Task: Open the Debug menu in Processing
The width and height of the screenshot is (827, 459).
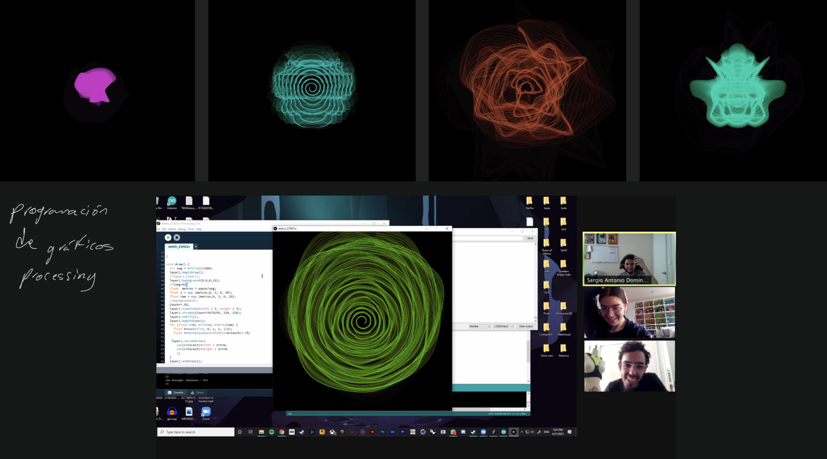Action: 181,229
